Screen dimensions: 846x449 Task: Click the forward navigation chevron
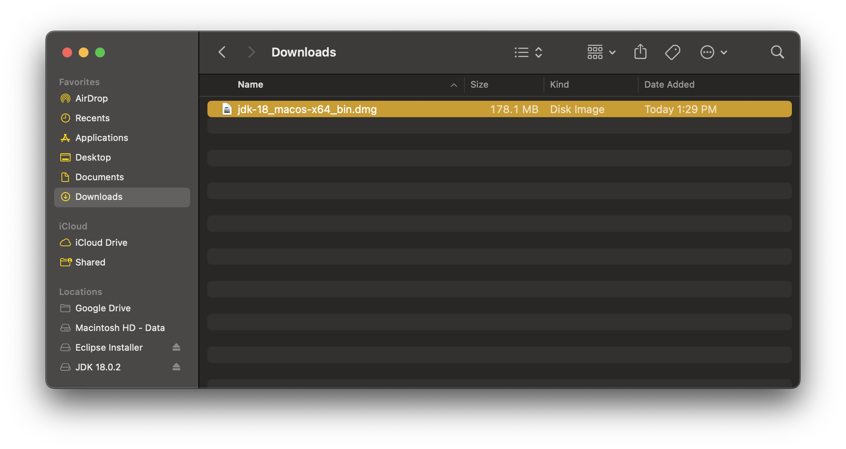click(x=251, y=52)
